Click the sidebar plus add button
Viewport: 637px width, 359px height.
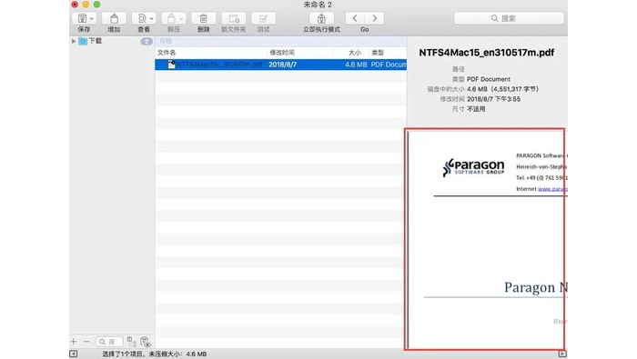(x=74, y=342)
